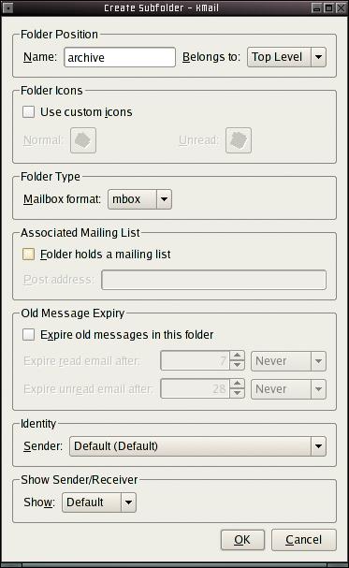Click the Mailbox format label
Viewport: 349px width, 568px height.
pos(62,199)
